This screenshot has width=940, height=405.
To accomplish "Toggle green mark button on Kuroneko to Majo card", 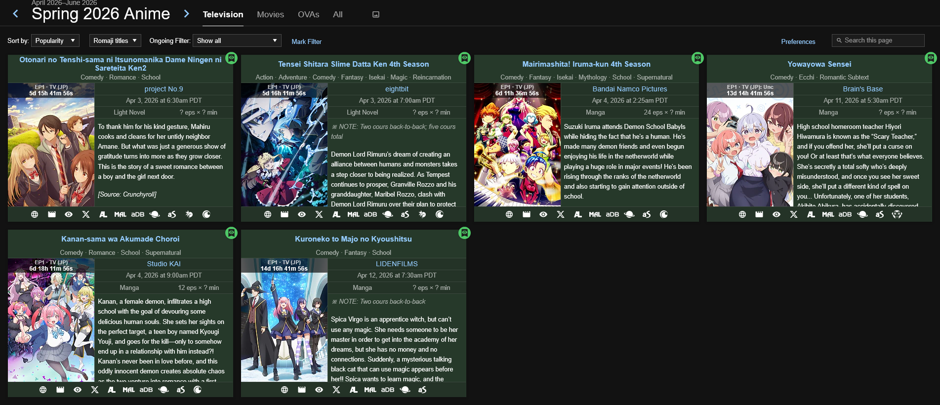I will click(x=464, y=233).
